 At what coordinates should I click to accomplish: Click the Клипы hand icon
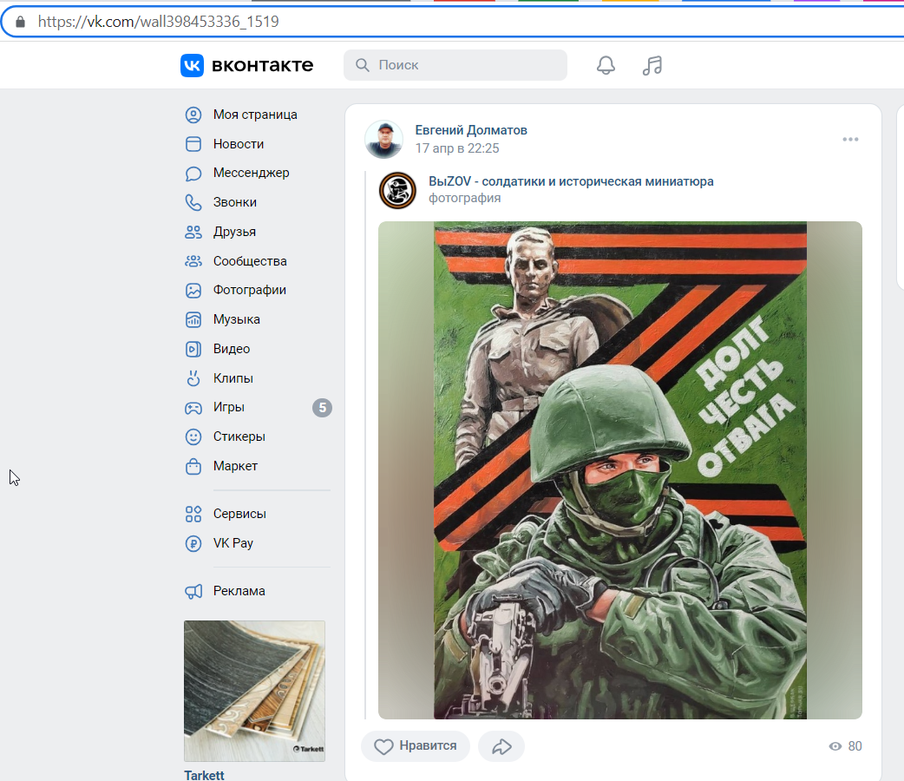point(193,378)
